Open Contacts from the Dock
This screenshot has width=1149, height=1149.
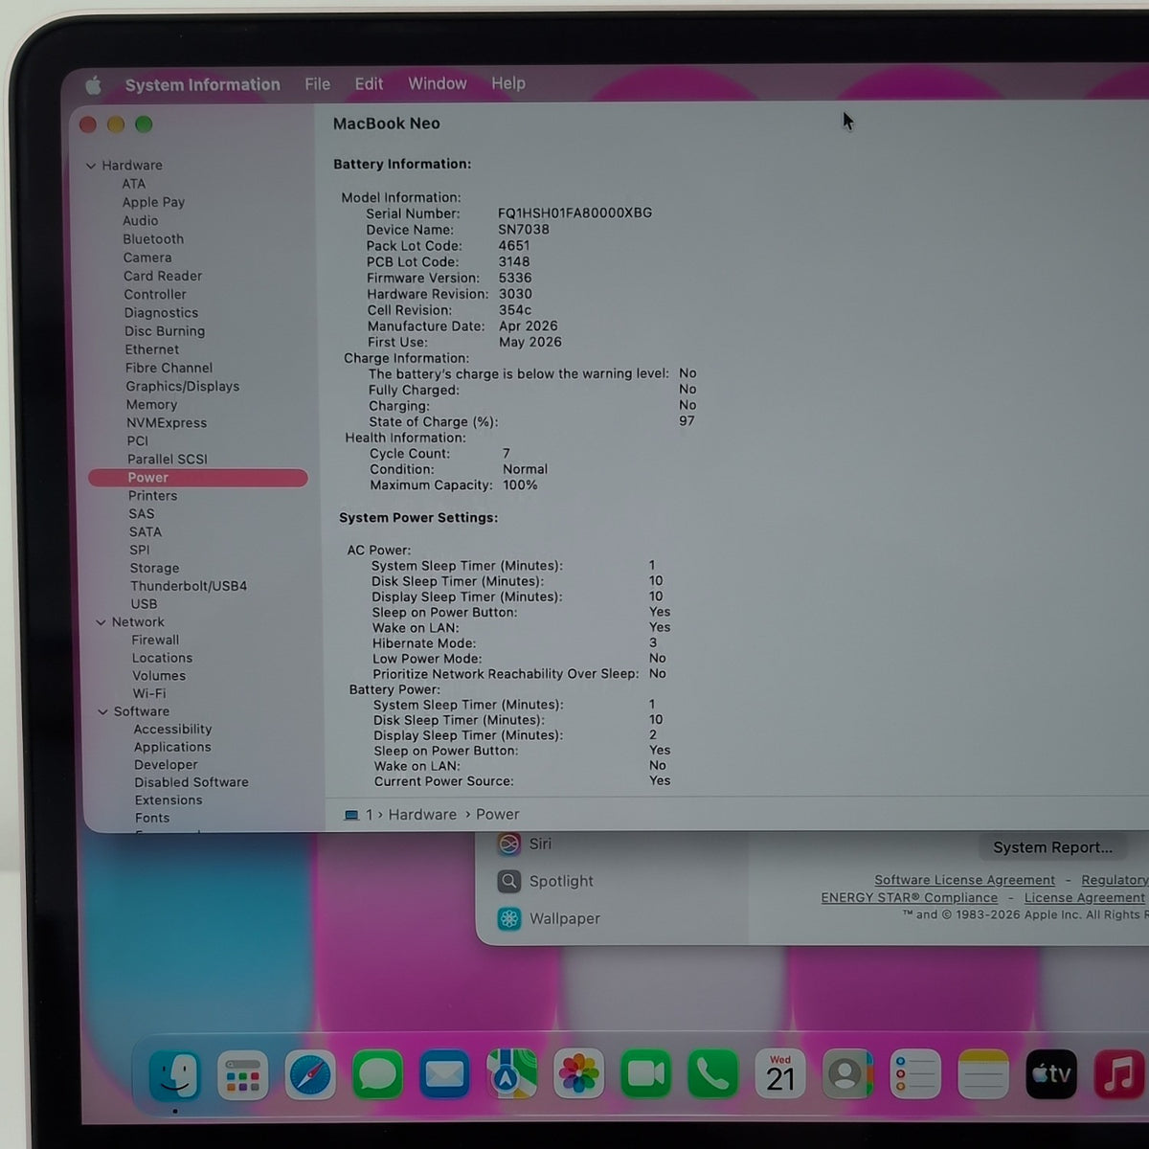tap(847, 1074)
